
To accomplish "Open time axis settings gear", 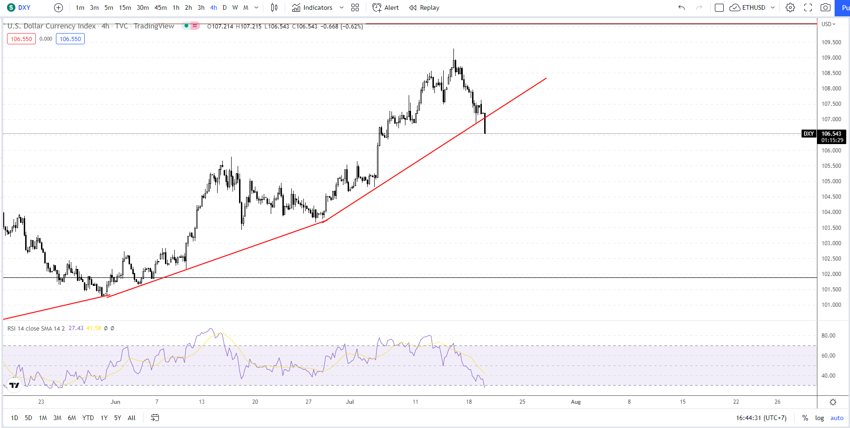I will click(833, 402).
